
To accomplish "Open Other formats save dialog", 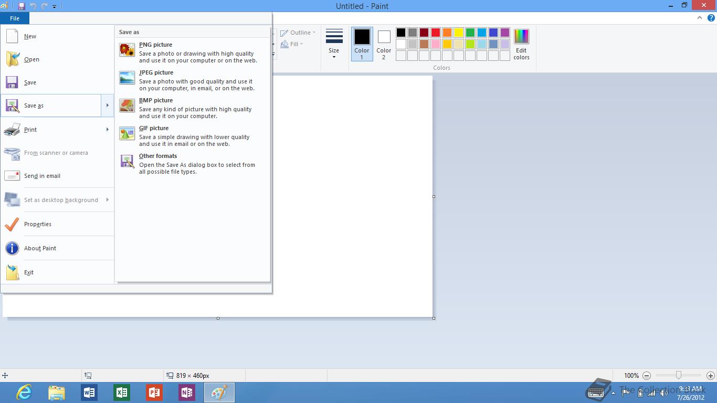I will point(193,165).
